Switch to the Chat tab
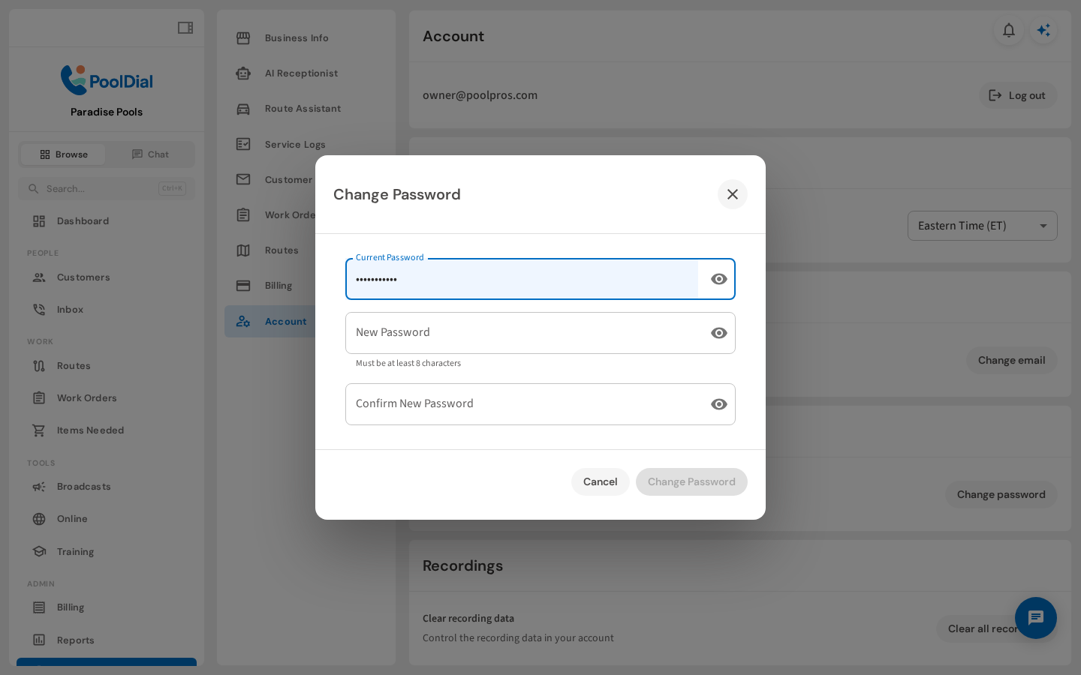 tap(150, 154)
